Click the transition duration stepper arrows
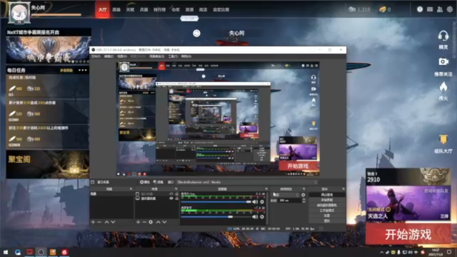Viewport: 457px width, 257px height. 304,200
